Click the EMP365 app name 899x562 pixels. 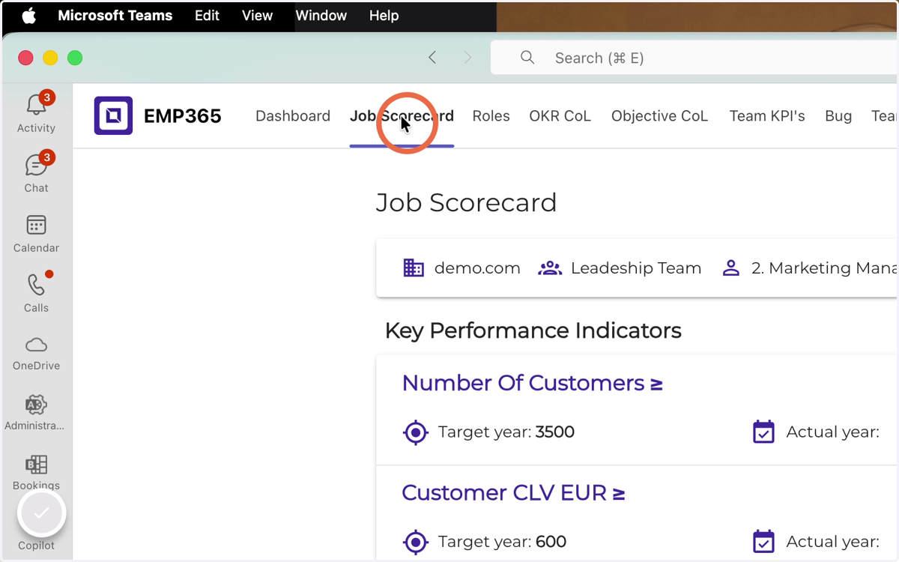(183, 116)
